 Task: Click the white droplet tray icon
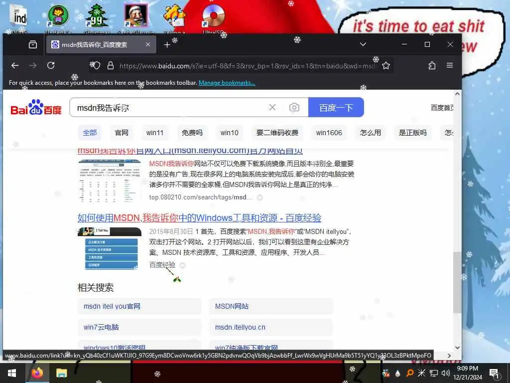click(397, 373)
